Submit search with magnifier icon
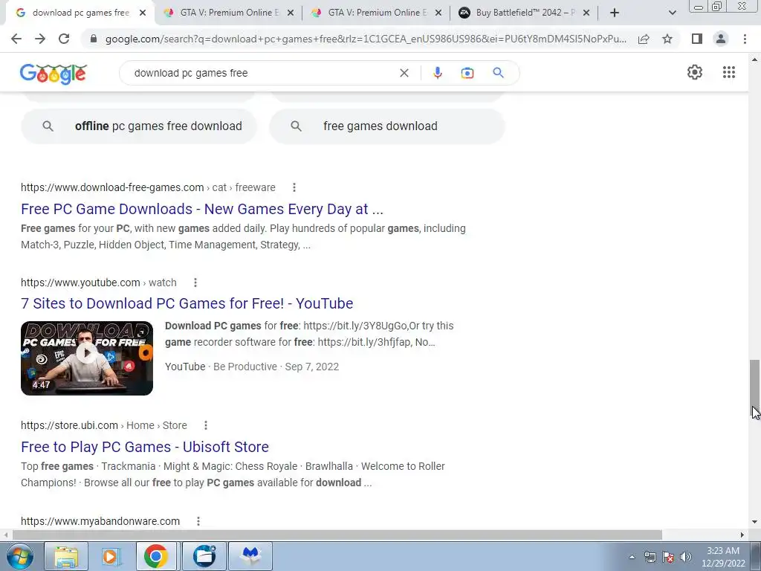The image size is (761, 571). tap(498, 73)
